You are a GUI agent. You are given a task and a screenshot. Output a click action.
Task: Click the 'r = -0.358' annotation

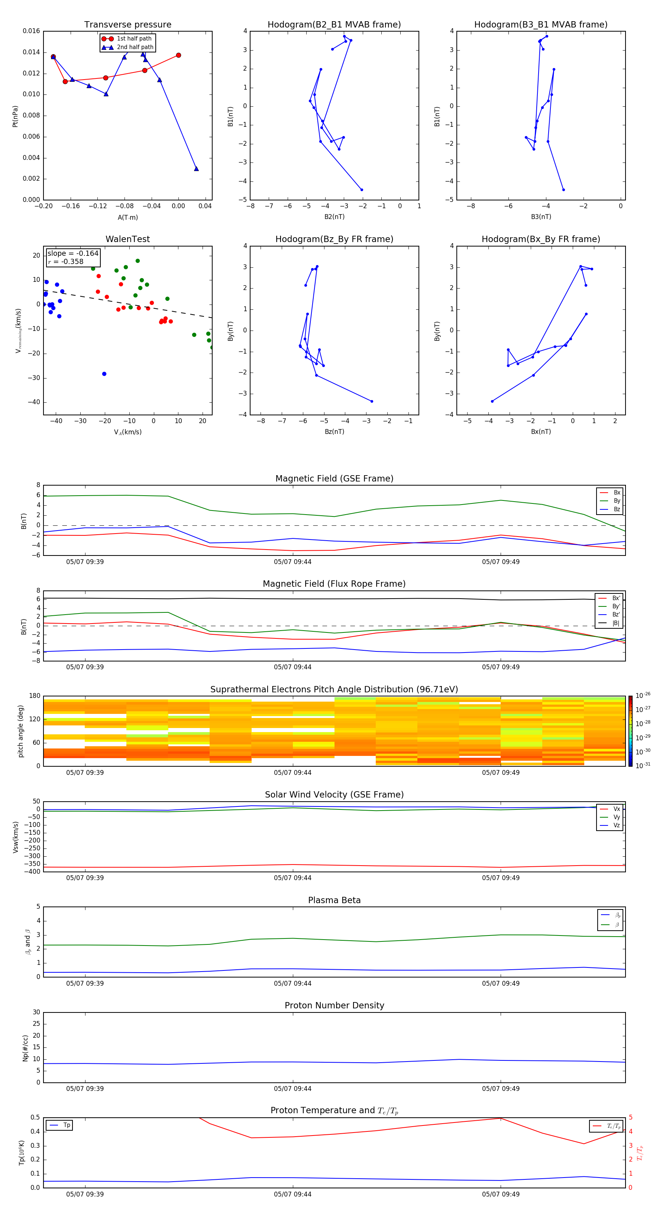coord(66,261)
